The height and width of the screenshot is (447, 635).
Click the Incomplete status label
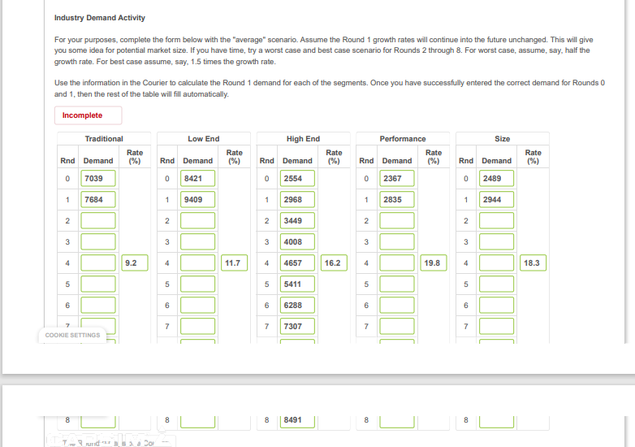(x=88, y=115)
